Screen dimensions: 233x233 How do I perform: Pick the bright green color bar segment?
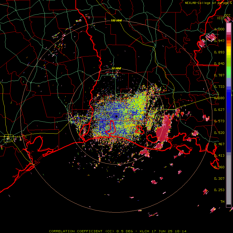[x=229, y=71]
